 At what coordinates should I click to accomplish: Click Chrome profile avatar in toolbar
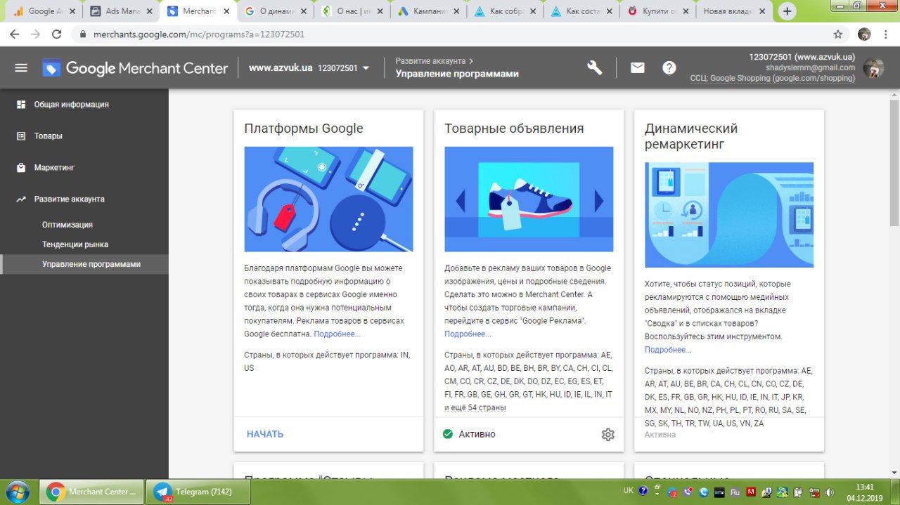[x=864, y=34]
